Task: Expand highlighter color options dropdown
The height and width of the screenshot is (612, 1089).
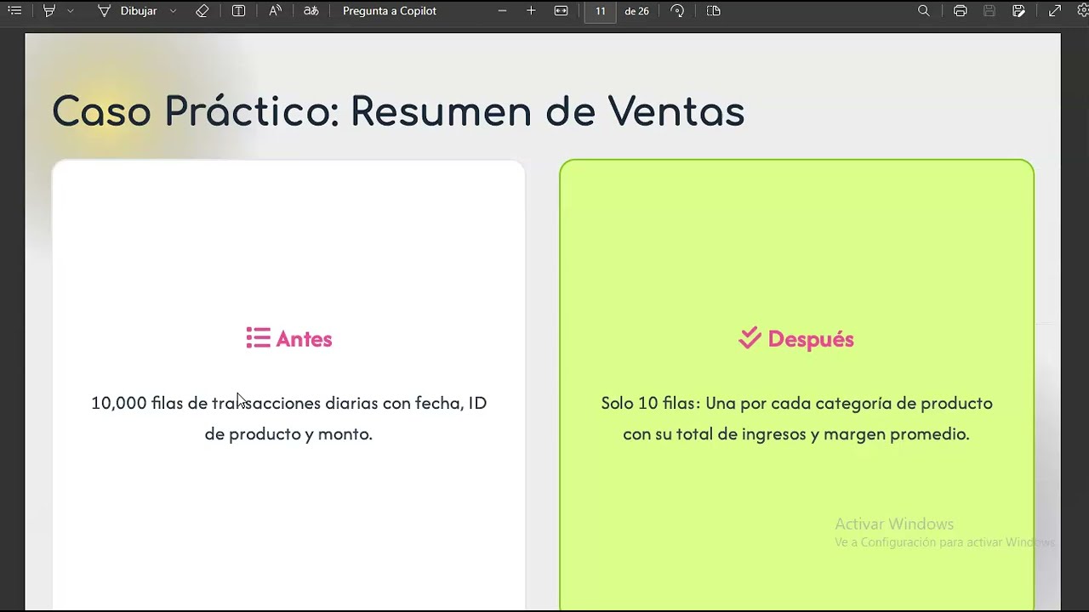Action: pyautogui.click(x=70, y=11)
